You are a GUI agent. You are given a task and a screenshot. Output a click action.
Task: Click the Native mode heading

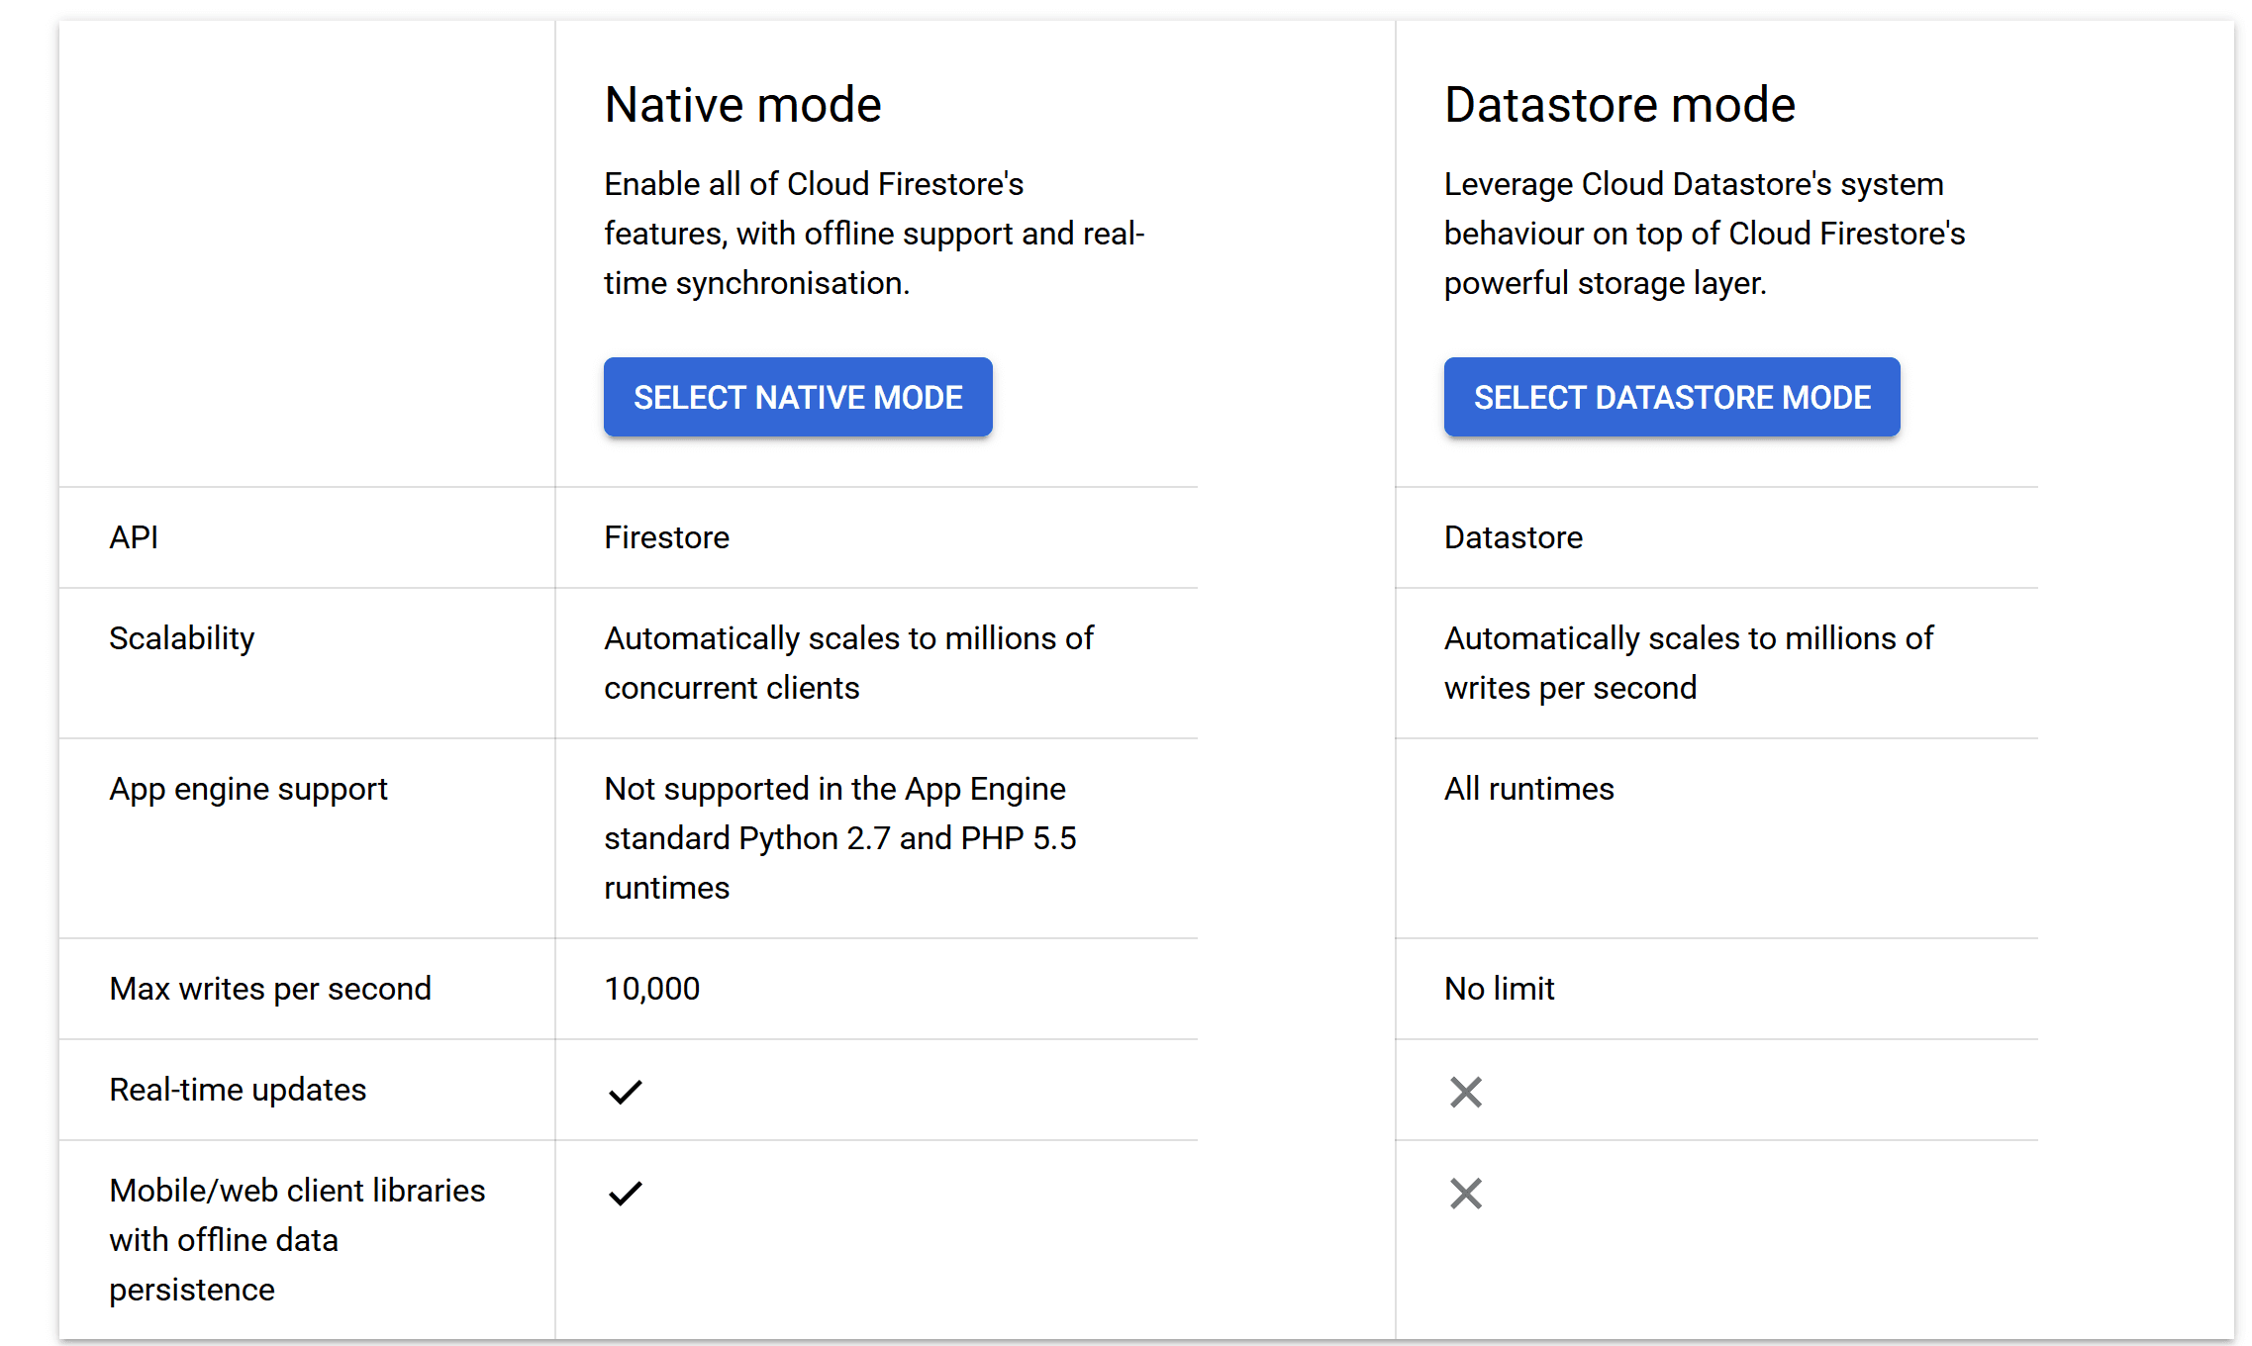[x=742, y=105]
